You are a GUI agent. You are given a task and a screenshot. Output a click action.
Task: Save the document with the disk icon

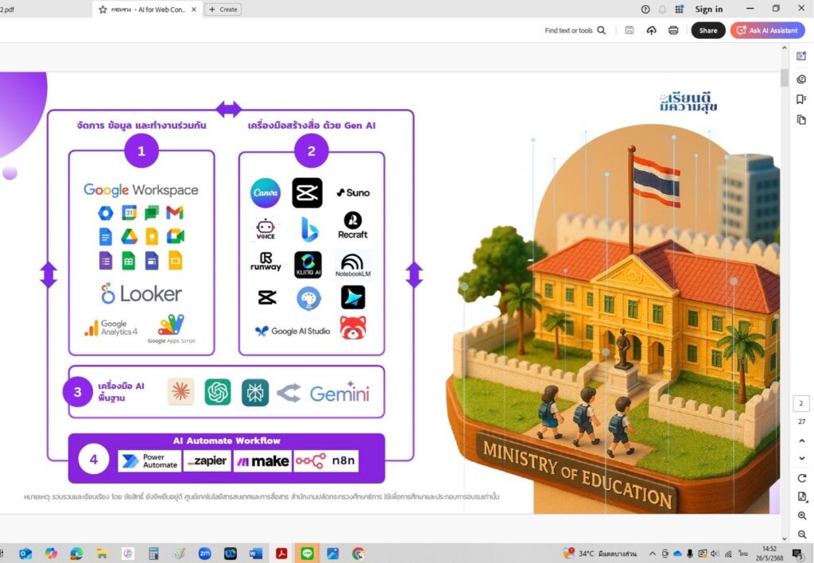(x=630, y=31)
